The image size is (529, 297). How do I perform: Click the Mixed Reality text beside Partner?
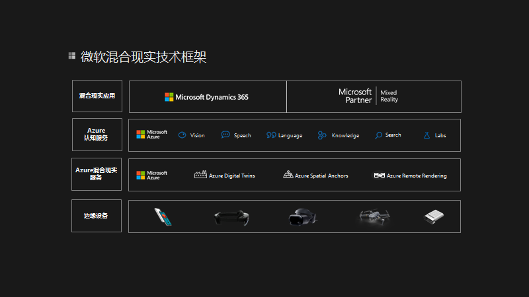[x=389, y=96]
